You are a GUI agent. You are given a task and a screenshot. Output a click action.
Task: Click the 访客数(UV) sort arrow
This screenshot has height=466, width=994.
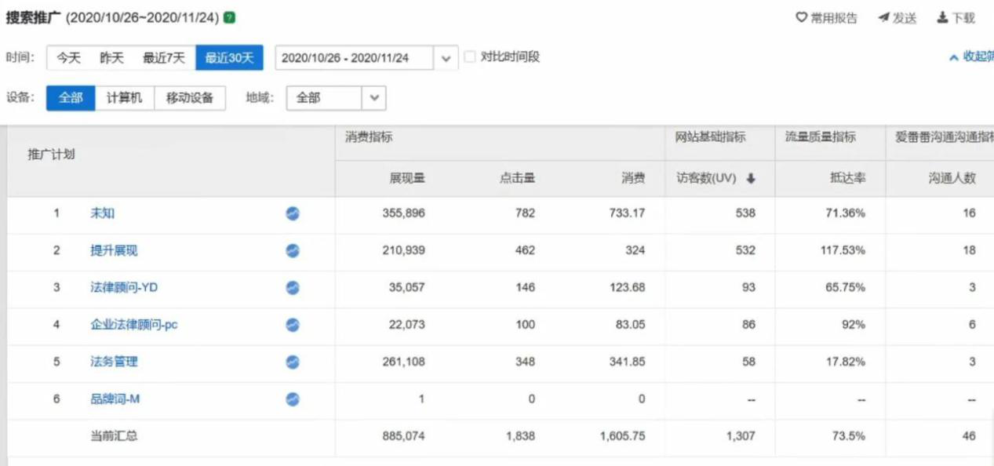pos(750,179)
